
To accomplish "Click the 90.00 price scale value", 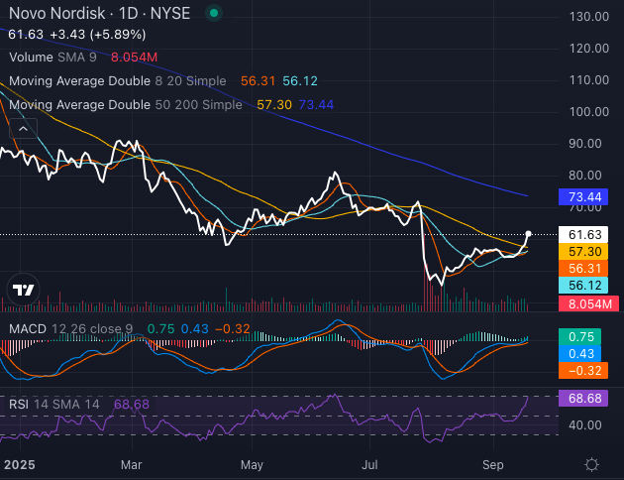I will 585,144.
